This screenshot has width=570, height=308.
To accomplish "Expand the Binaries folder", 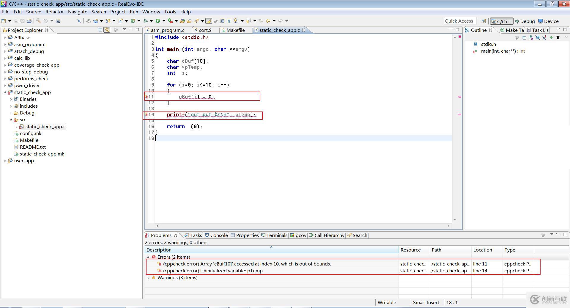I will pyautogui.click(x=11, y=99).
